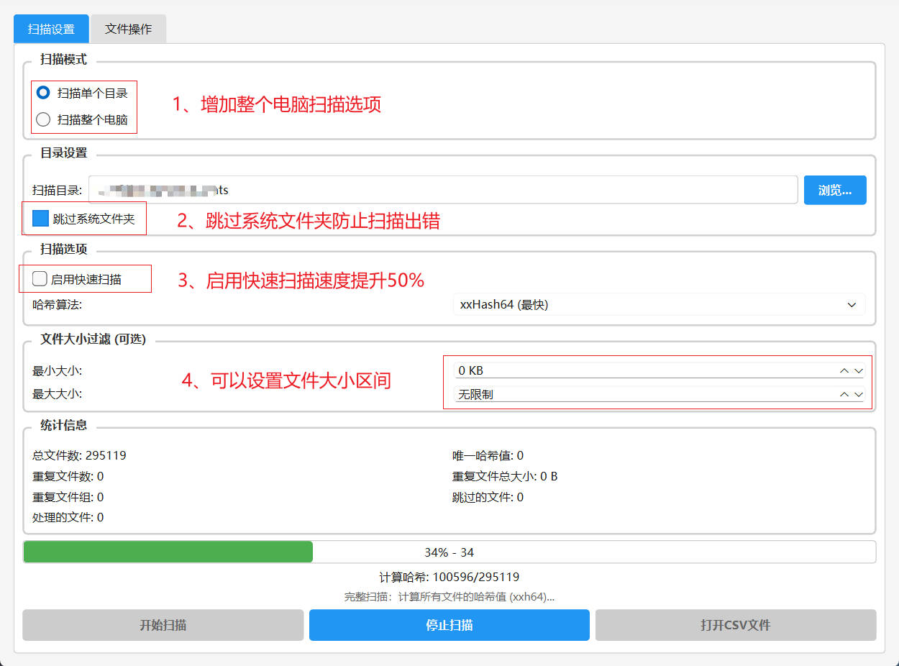Image resolution: width=899 pixels, height=666 pixels.
Task: Decrease maximum size with down arrow
Action: coord(858,395)
